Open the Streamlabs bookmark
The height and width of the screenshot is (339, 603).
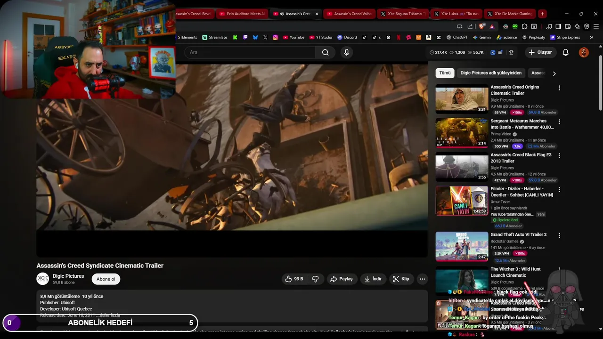tap(215, 37)
